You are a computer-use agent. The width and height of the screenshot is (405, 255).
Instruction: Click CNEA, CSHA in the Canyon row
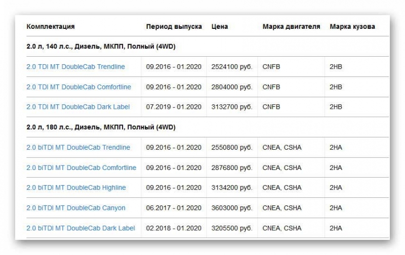pyautogui.click(x=282, y=208)
